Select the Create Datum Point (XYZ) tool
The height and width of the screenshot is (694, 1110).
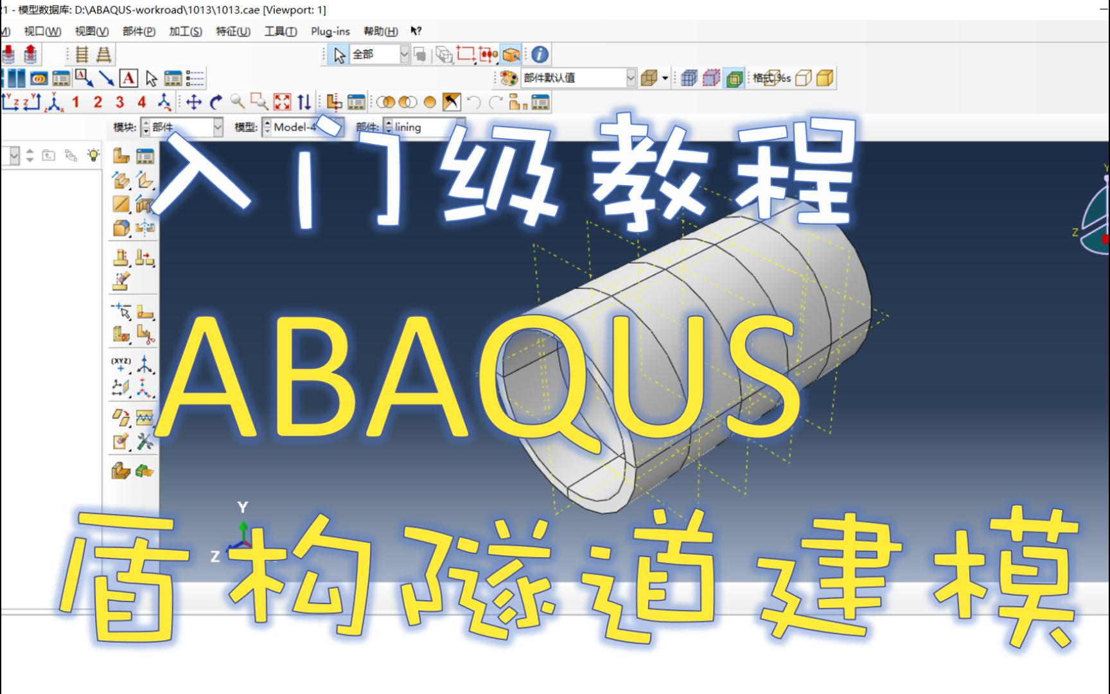[121, 364]
